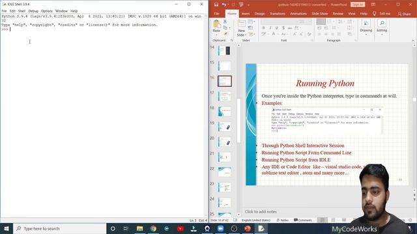Switch to PowerPoint Review tab

click(338, 14)
